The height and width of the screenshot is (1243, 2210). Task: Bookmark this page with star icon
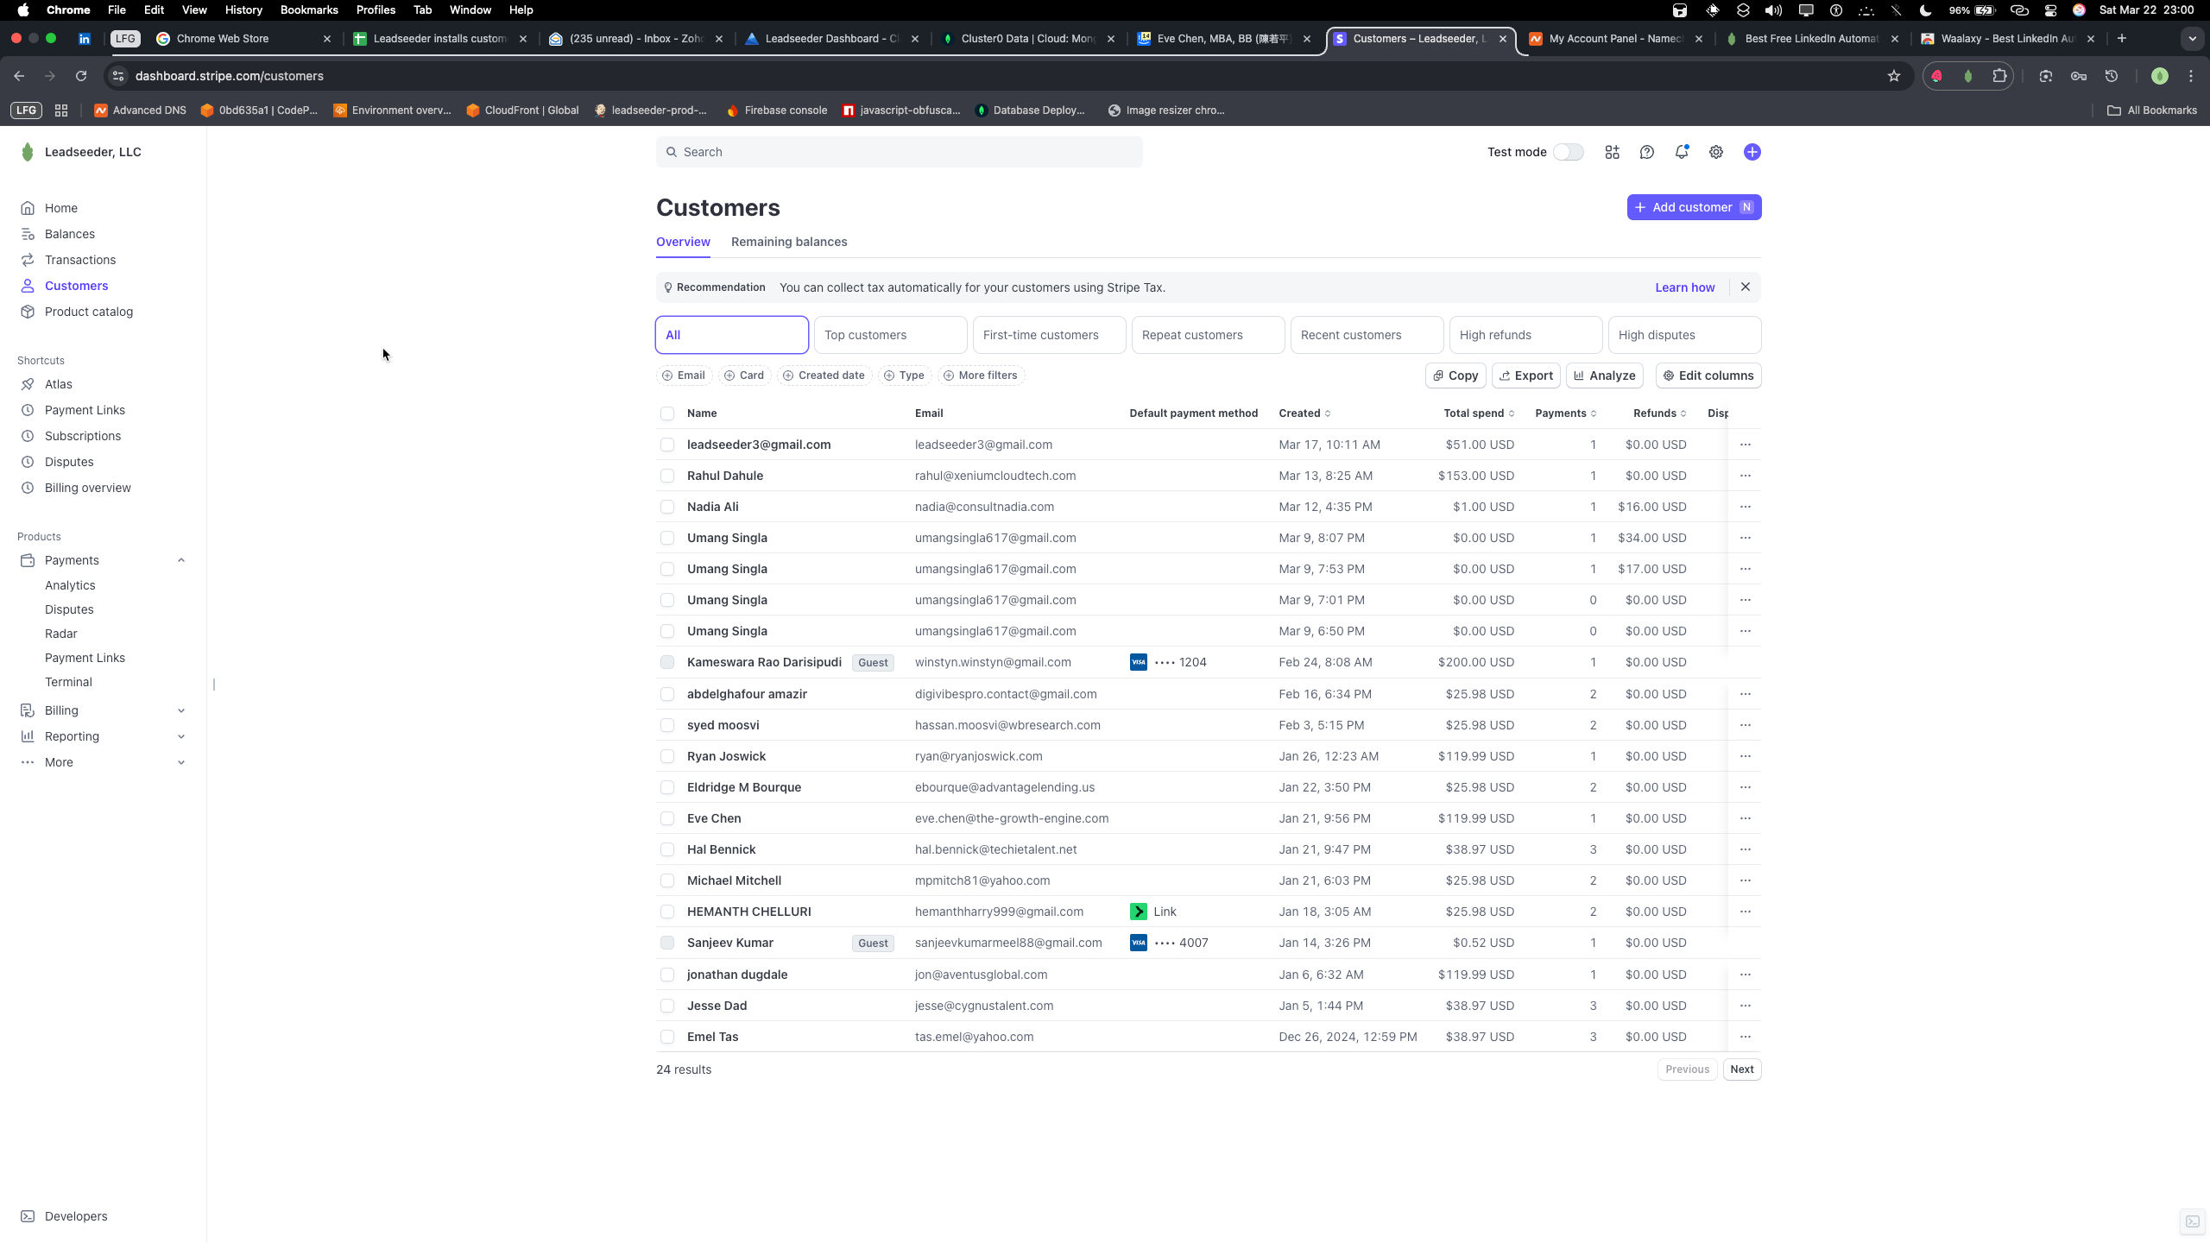click(1893, 76)
